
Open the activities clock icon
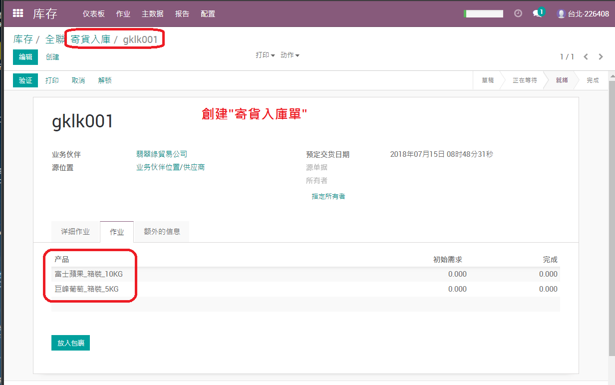coord(518,13)
